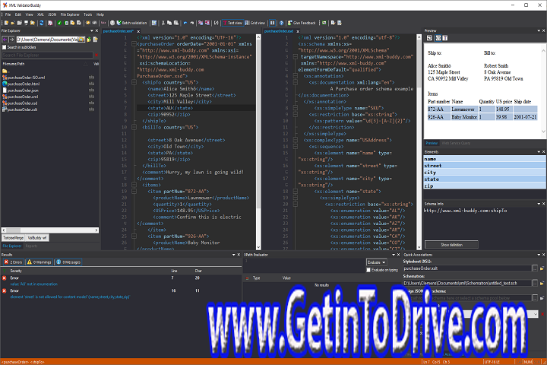Image resolution: width=547 pixels, height=365 pixels.
Task: Click the File Explorer path input field
Action: coord(47,40)
